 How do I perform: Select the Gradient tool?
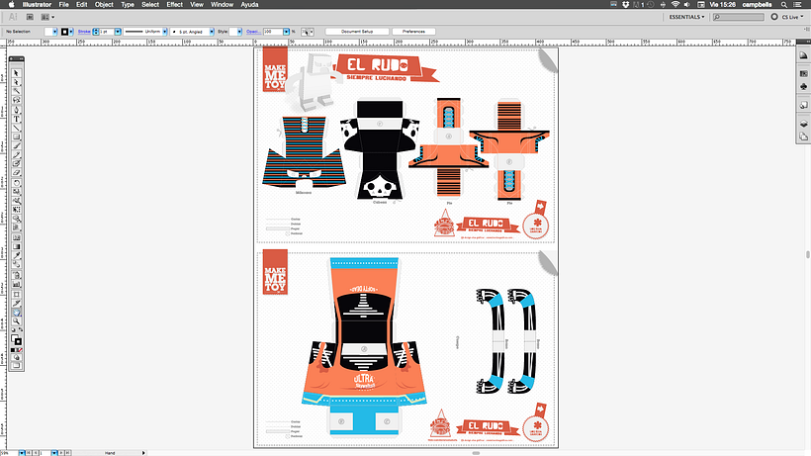pos(16,246)
